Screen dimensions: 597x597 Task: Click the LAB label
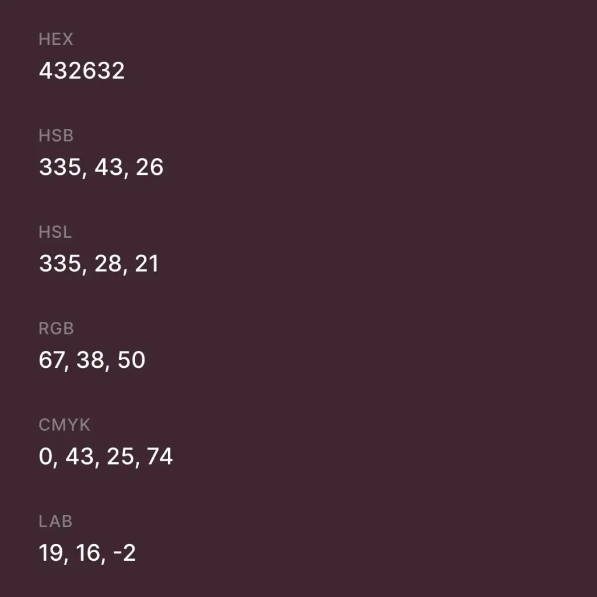pos(55,521)
